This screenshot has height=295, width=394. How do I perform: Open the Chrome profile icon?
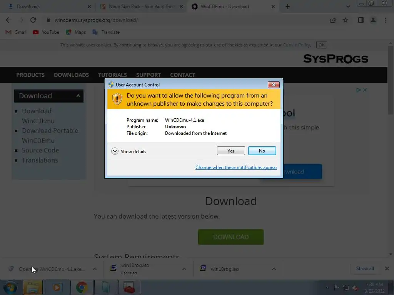click(x=373, y=20)
